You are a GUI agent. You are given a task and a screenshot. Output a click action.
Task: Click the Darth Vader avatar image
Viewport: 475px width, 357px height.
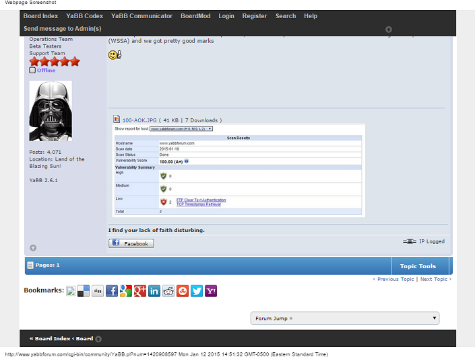point(51,111)
